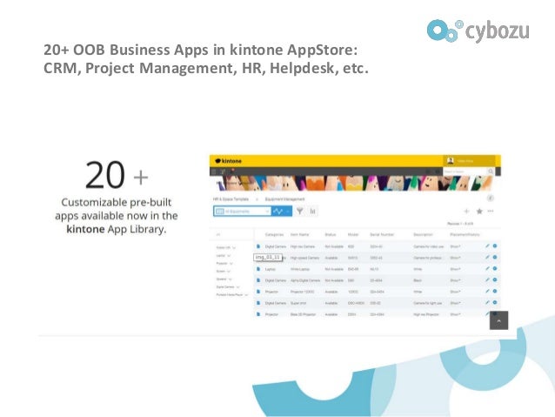The height and width of the screenshot is (417, 555).
Task: Click the Equipment Management breadcrumb
Action: click(x=284, y=199)
